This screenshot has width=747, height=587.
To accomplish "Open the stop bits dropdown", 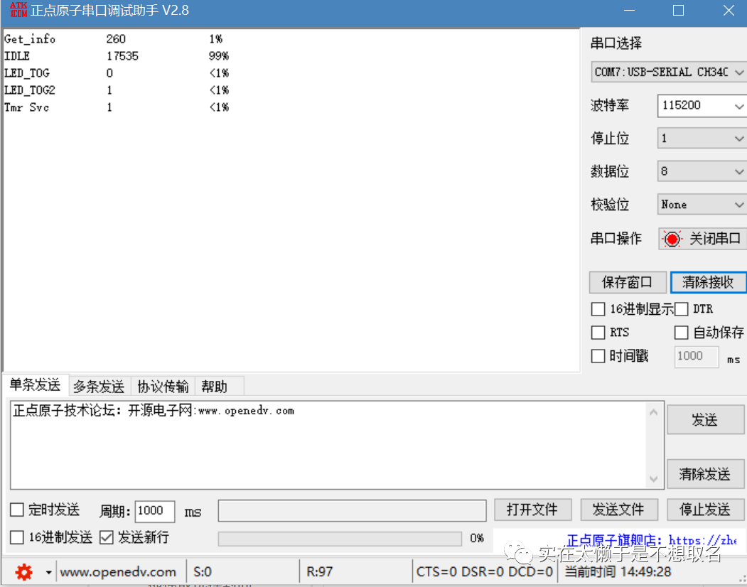I will 702,139.
